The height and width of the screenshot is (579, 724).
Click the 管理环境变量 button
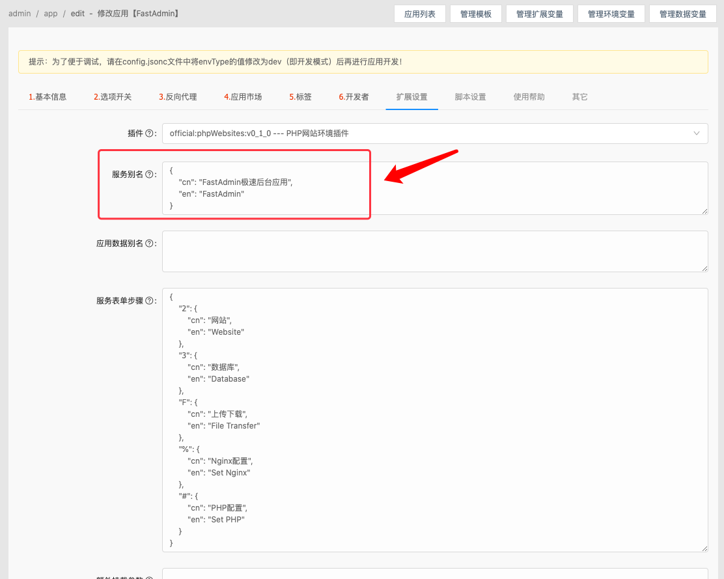[611, 13]
